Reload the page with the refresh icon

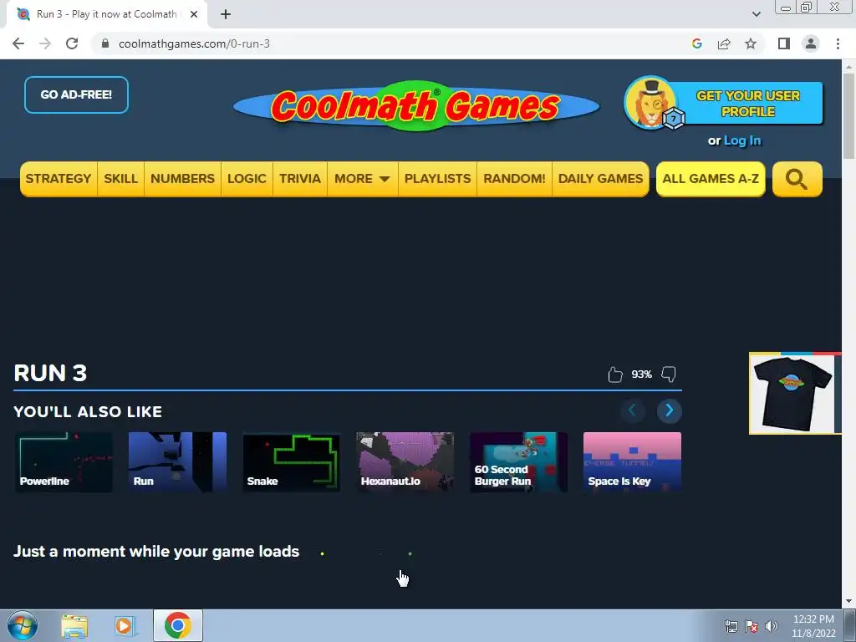(x=72, y=43)
